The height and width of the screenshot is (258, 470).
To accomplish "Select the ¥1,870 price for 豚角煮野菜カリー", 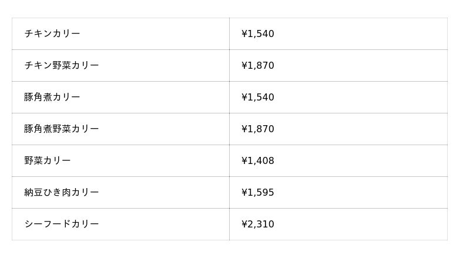I will (x=258, y=129).
